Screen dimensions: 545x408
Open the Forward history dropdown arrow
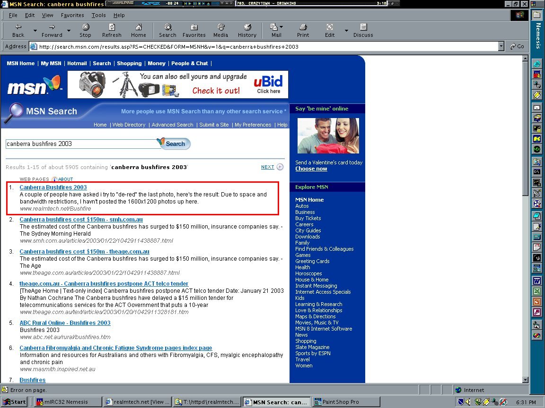click(x=69, y=31)
